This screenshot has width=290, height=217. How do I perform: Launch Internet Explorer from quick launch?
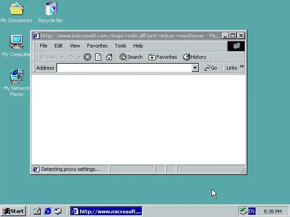[x=48, y=211]
